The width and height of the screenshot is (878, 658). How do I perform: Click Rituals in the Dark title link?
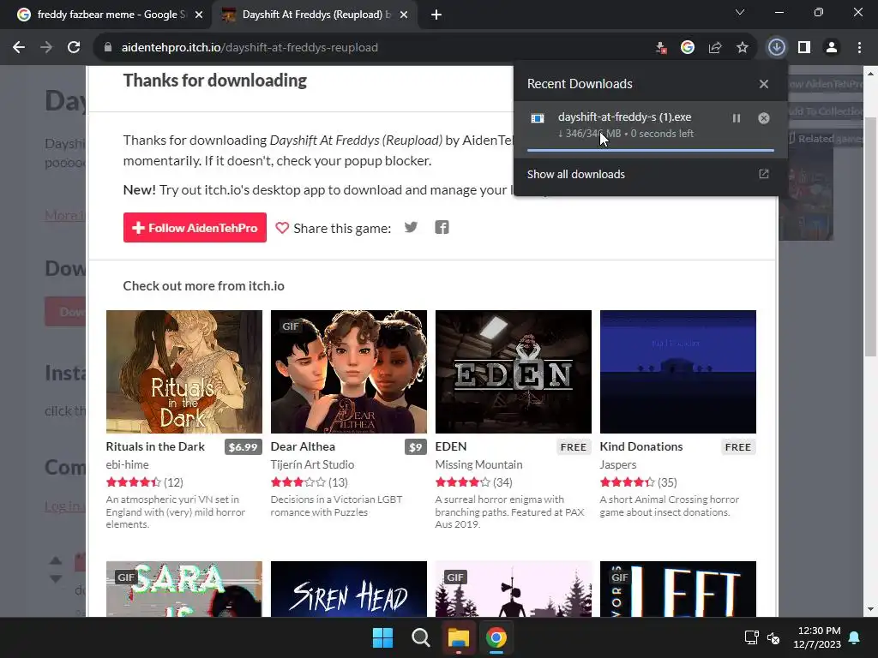[x=155, y=446]
